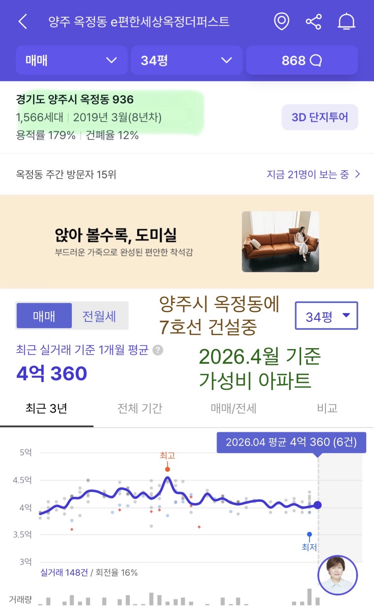Tap the back arrow icon
Viewport: 374px width, 611px height.
click(x=23, y=22)
